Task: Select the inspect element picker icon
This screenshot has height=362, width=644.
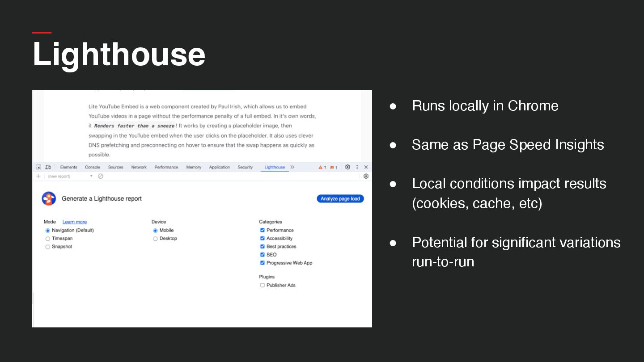Action: [38, 167]
